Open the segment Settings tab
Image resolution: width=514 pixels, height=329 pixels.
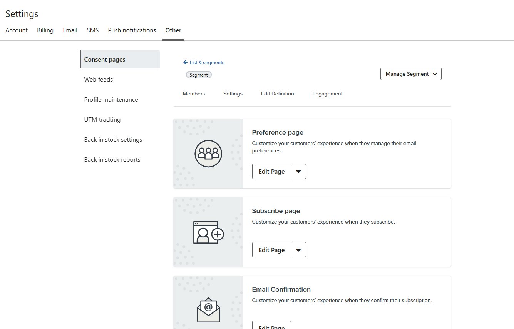[233, 94]
